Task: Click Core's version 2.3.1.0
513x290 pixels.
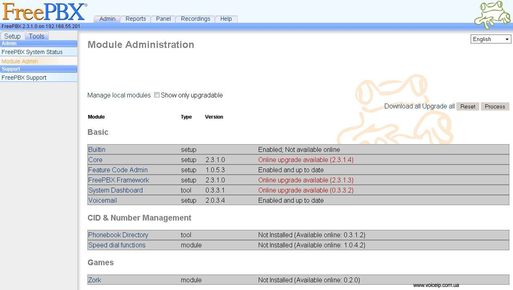Action: click(x=215, y=160)
